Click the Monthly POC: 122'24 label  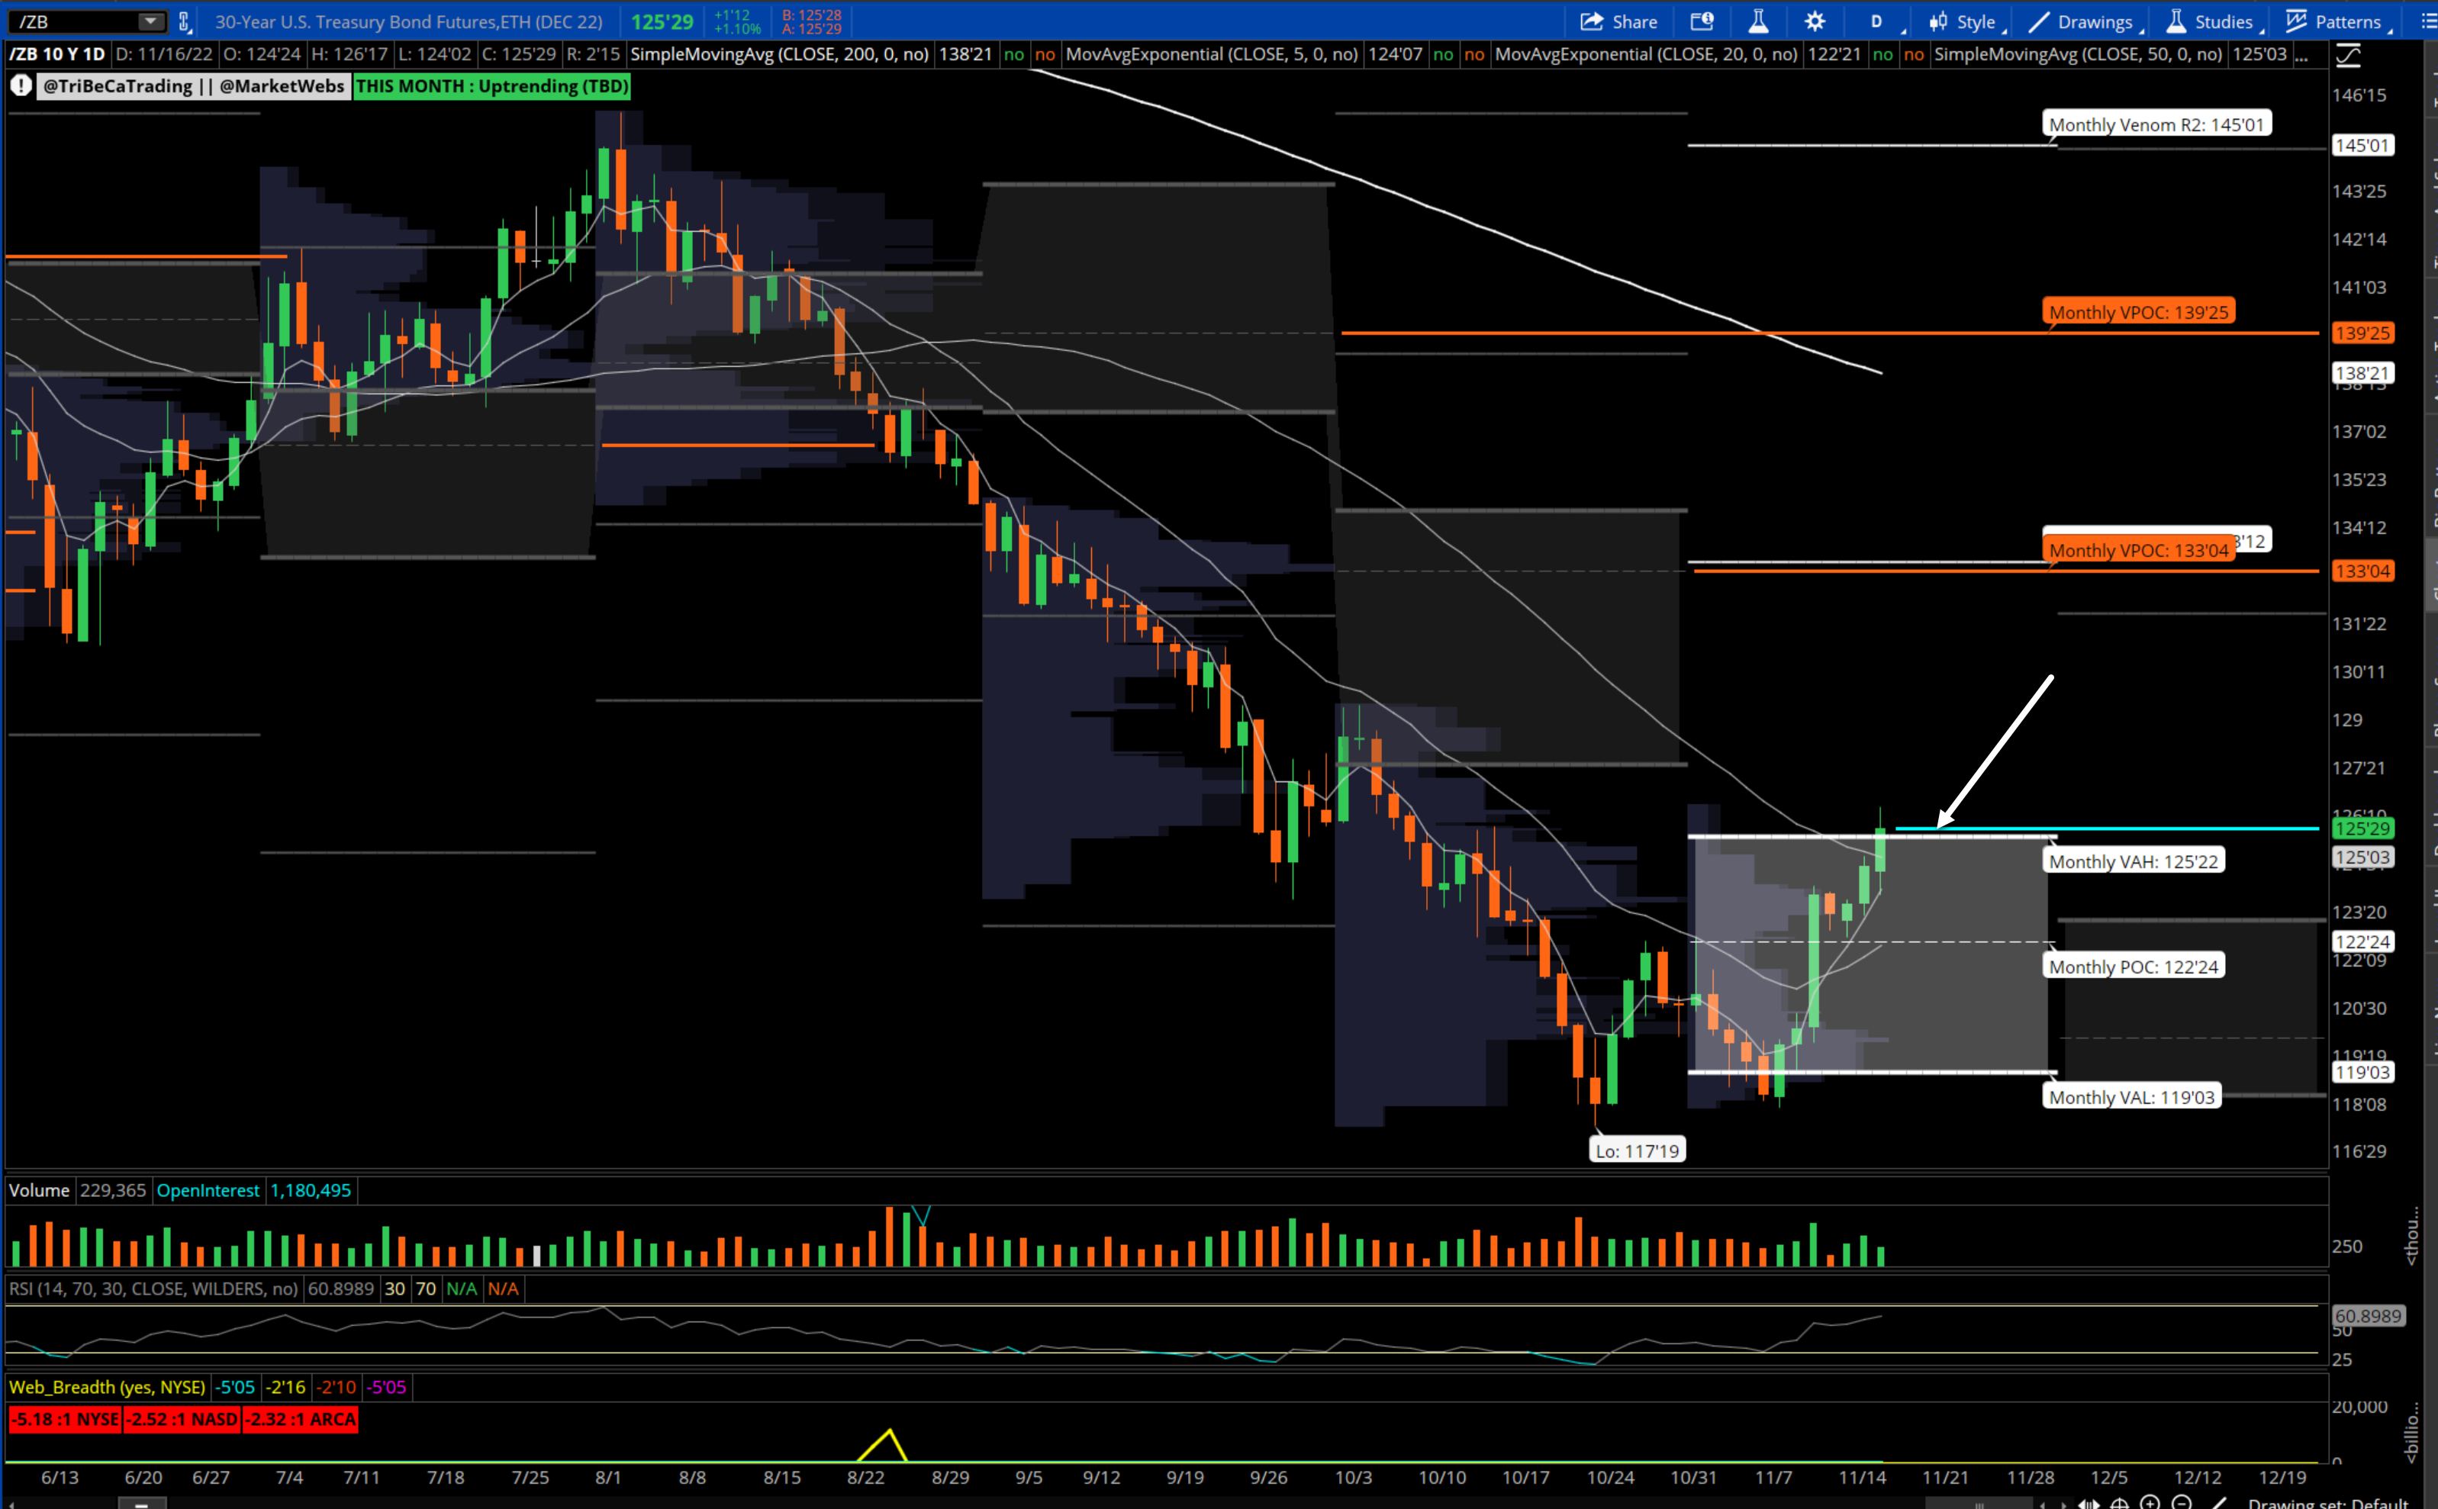(2133, 966)
